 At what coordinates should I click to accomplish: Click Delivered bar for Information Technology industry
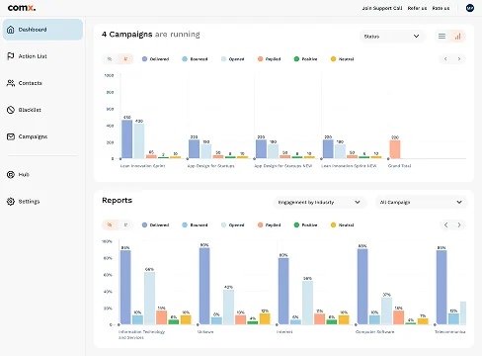125,287
